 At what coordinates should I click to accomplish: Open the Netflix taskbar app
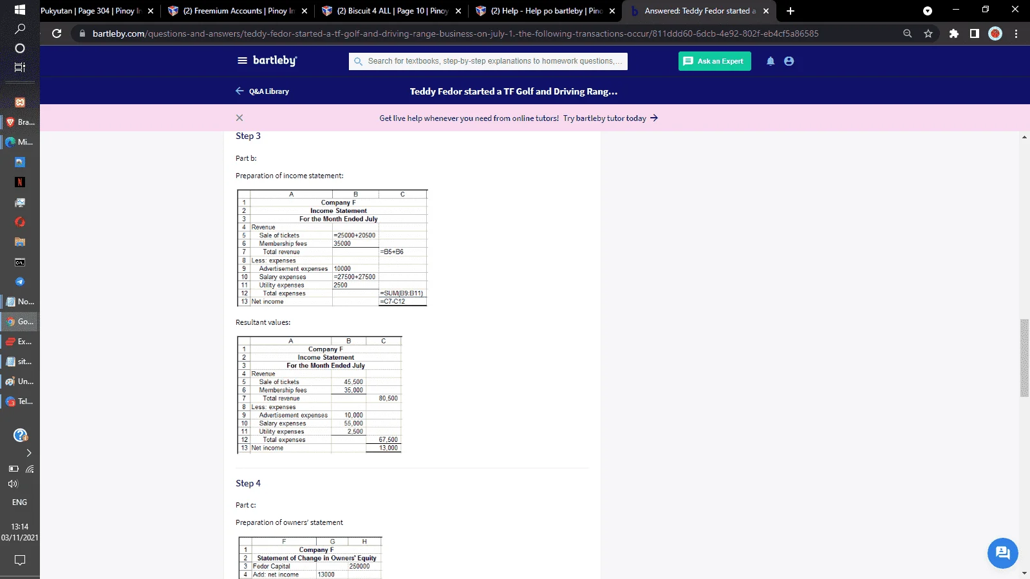[20, 182]
